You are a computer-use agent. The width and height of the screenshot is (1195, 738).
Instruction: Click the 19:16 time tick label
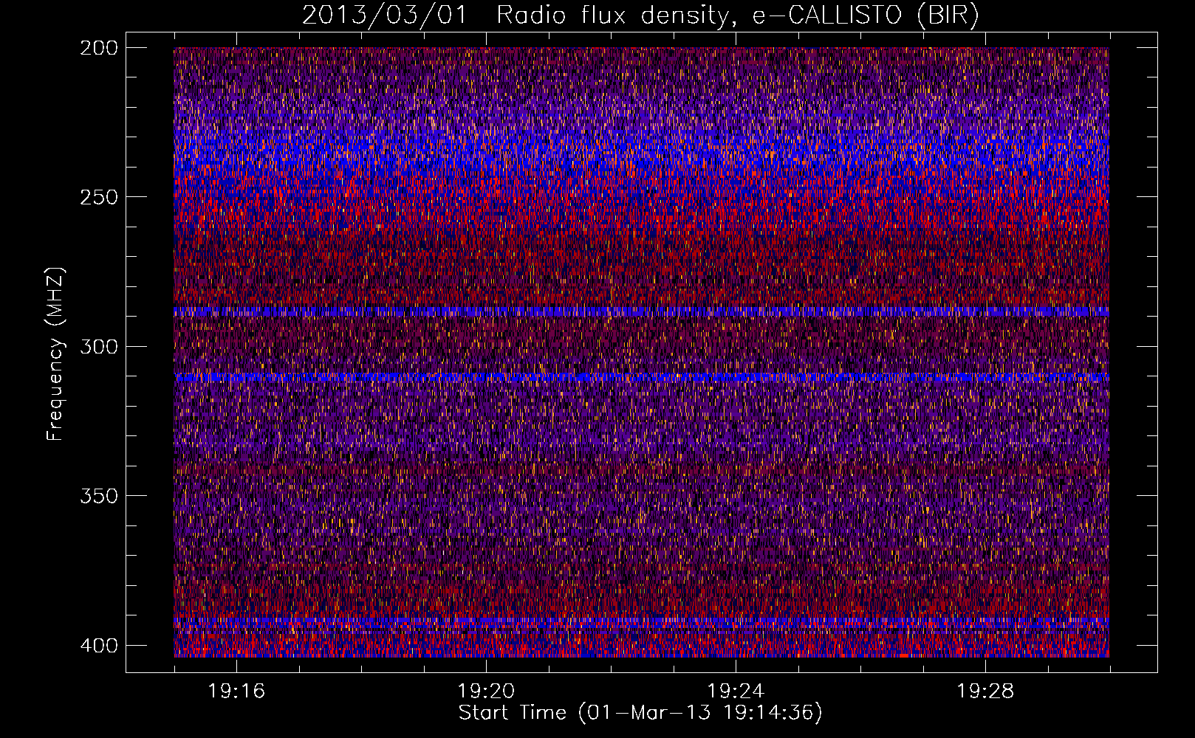[236, 691]
